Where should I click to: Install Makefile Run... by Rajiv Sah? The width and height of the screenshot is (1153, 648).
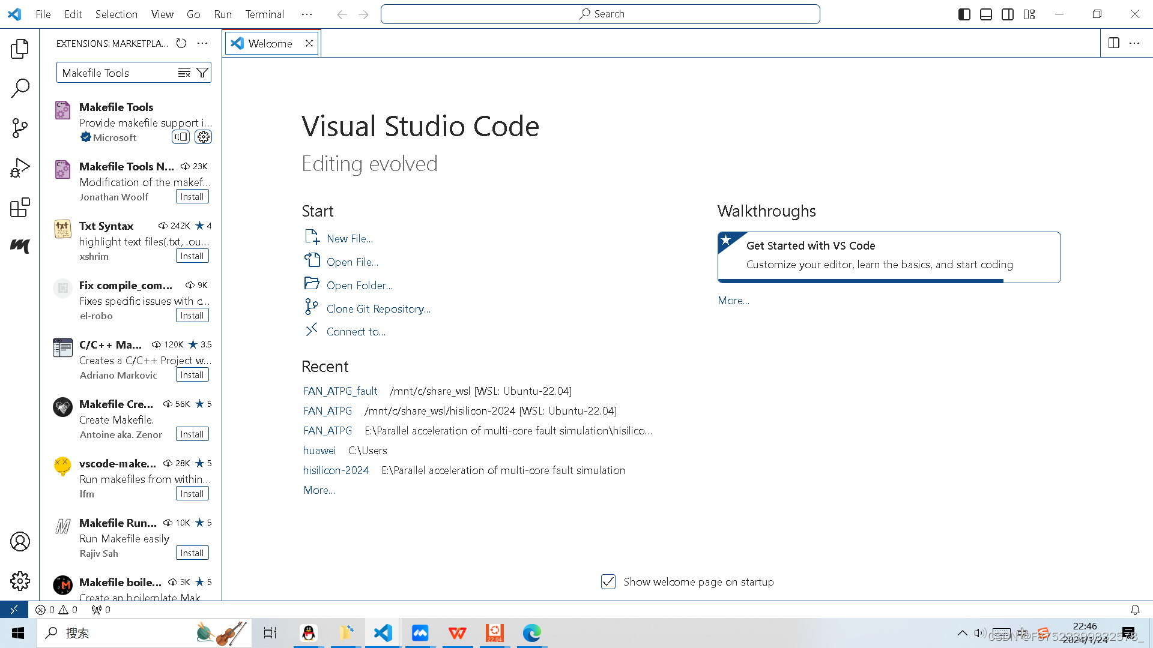[x=192, y=553]
